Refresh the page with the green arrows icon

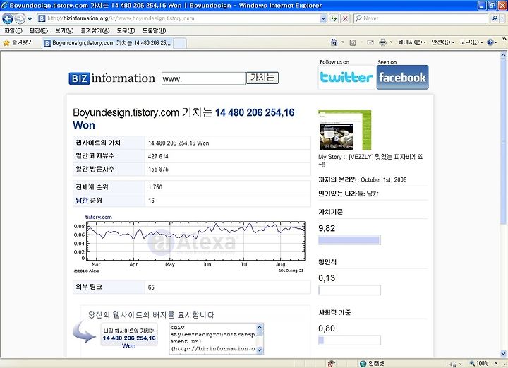(x=333, y=18)
